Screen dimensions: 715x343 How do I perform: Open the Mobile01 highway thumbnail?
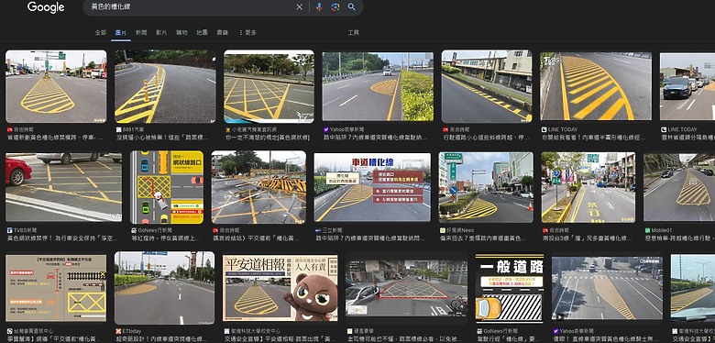pyautogui.click(x=679, y=187)
